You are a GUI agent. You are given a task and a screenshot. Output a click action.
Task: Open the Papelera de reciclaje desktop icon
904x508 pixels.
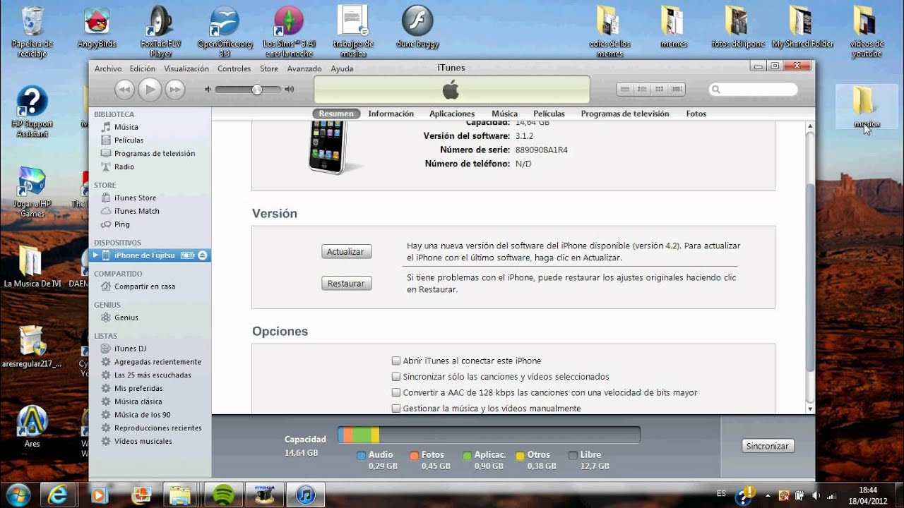click(32, 32)
